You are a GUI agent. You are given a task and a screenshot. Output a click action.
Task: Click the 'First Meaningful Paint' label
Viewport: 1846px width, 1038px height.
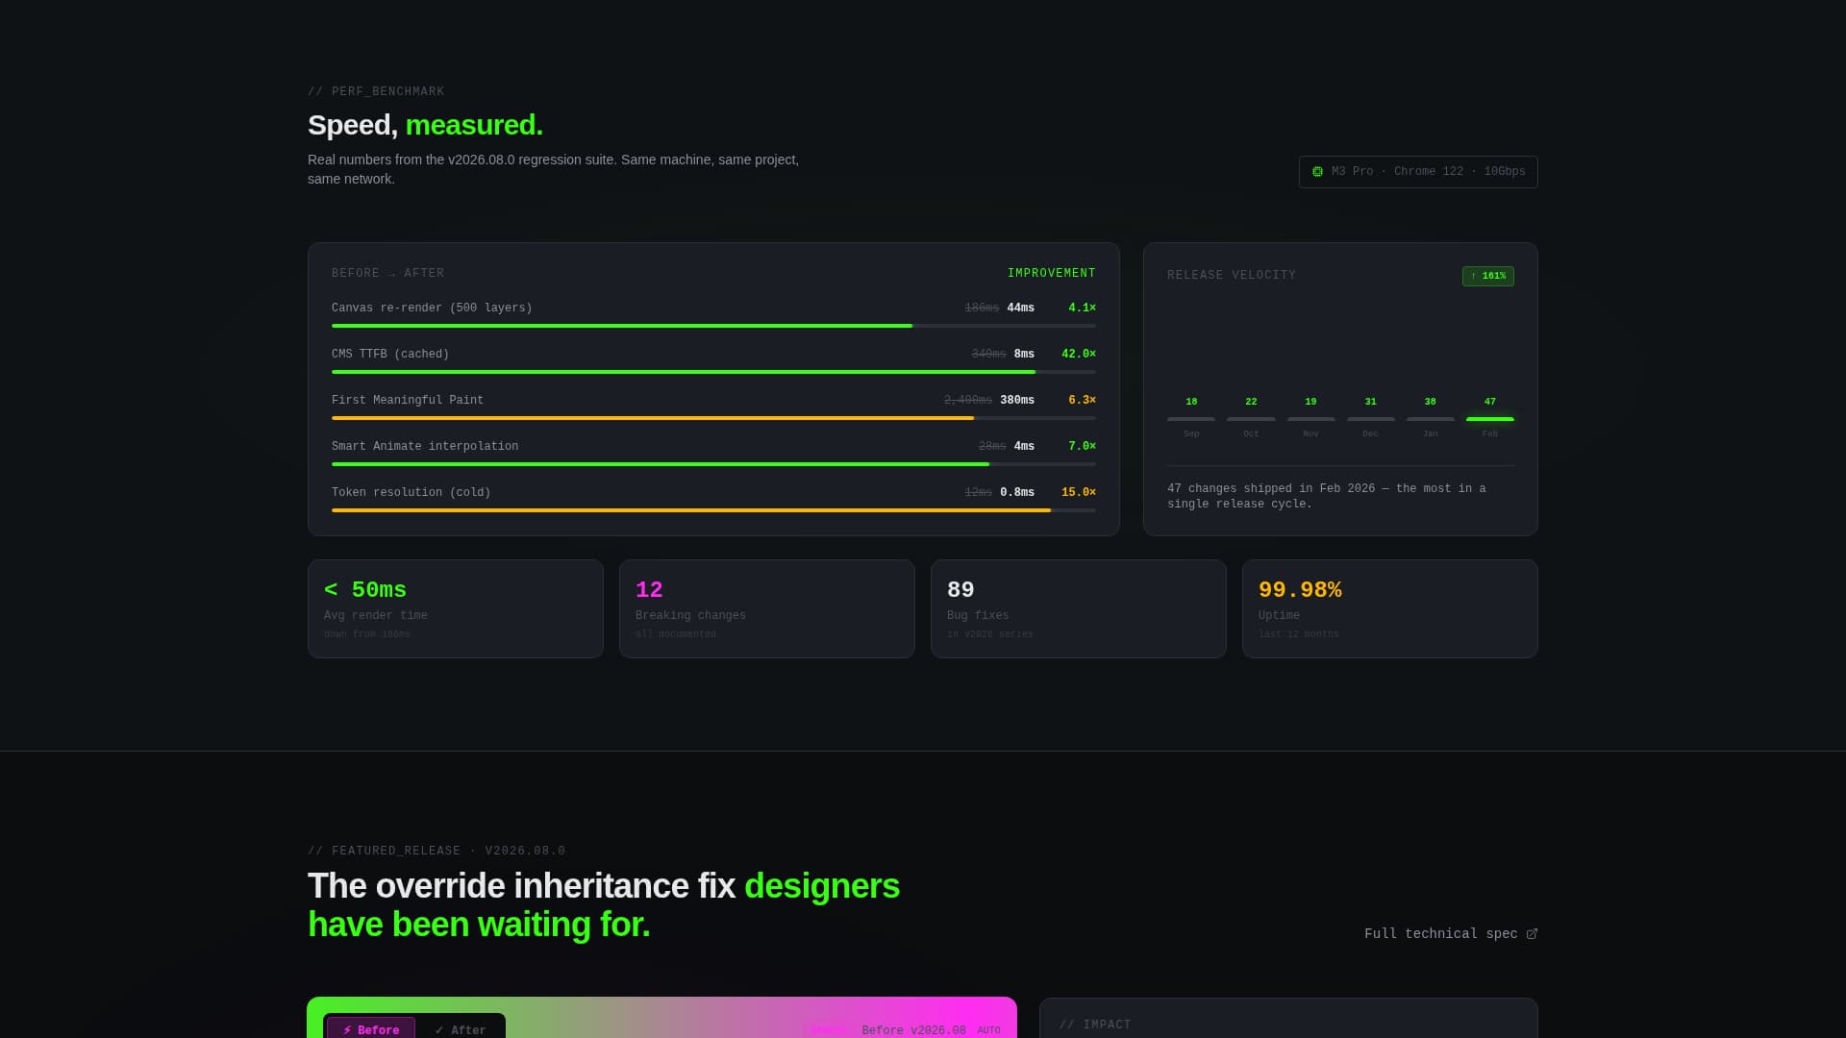(x=408, y=401)
